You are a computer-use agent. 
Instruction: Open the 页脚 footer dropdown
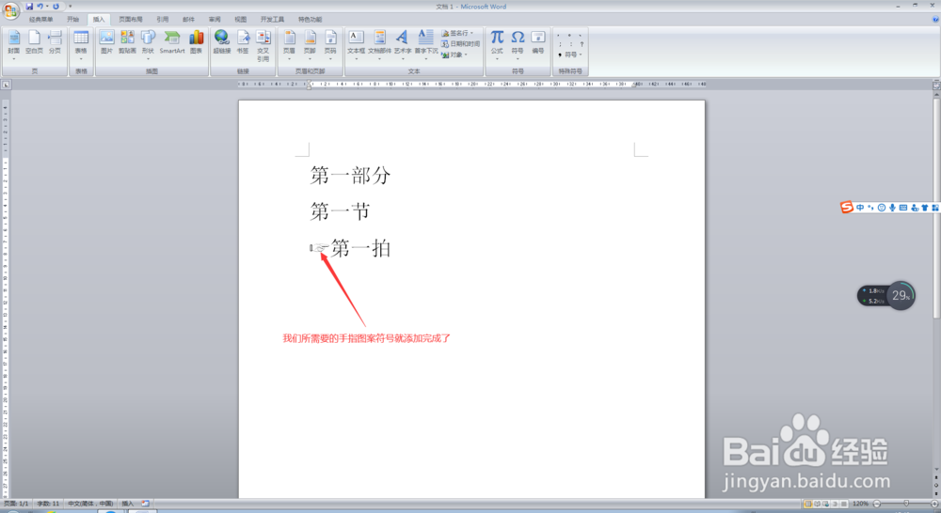[310, 45]
